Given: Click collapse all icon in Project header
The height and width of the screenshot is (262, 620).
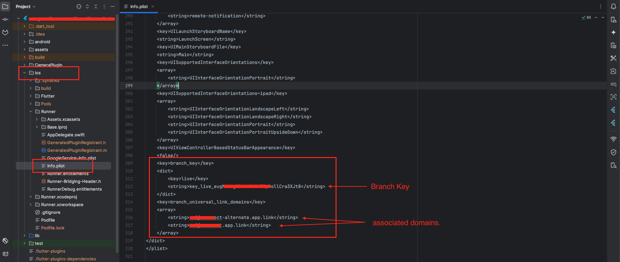Looking at the screenshot, I should tap(96, 6).
